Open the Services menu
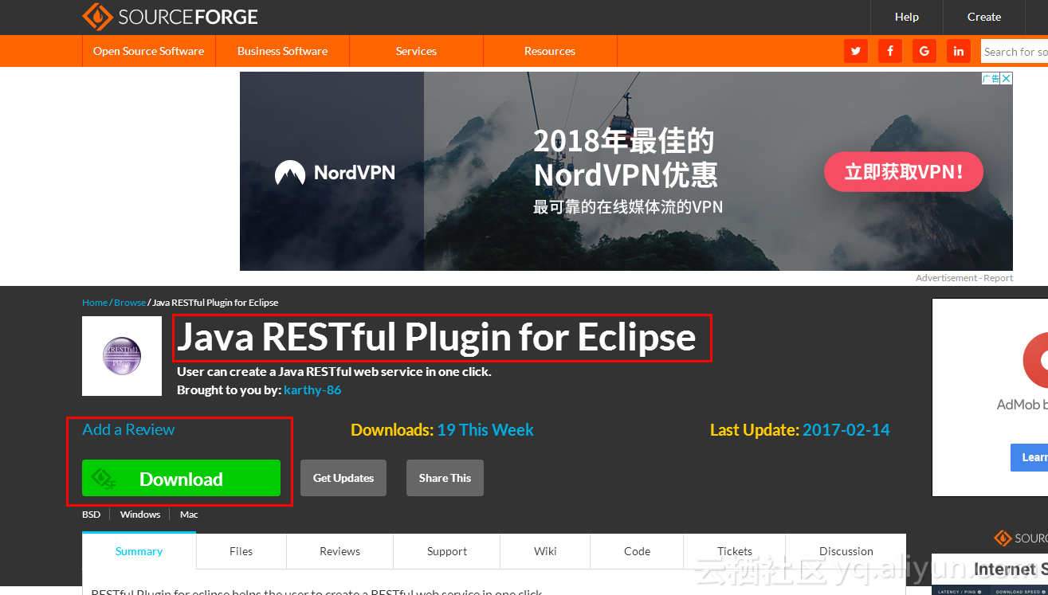The image size is (1048, 595). click(416, 51)
